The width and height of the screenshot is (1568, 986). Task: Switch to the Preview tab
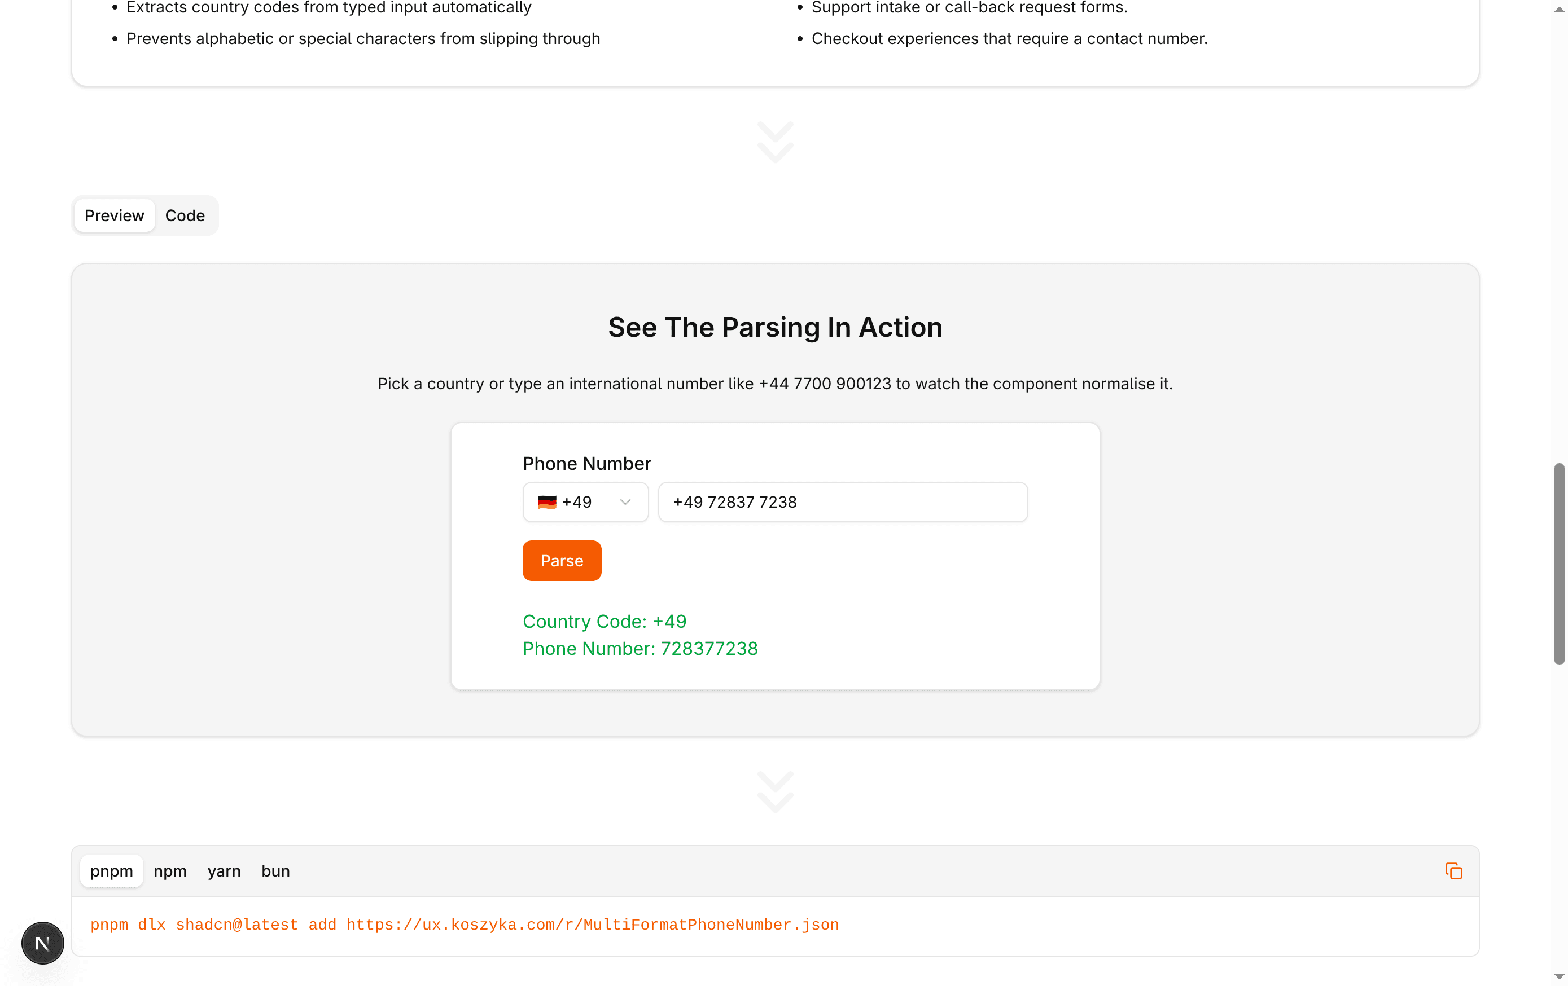click(x=114, y=215)
